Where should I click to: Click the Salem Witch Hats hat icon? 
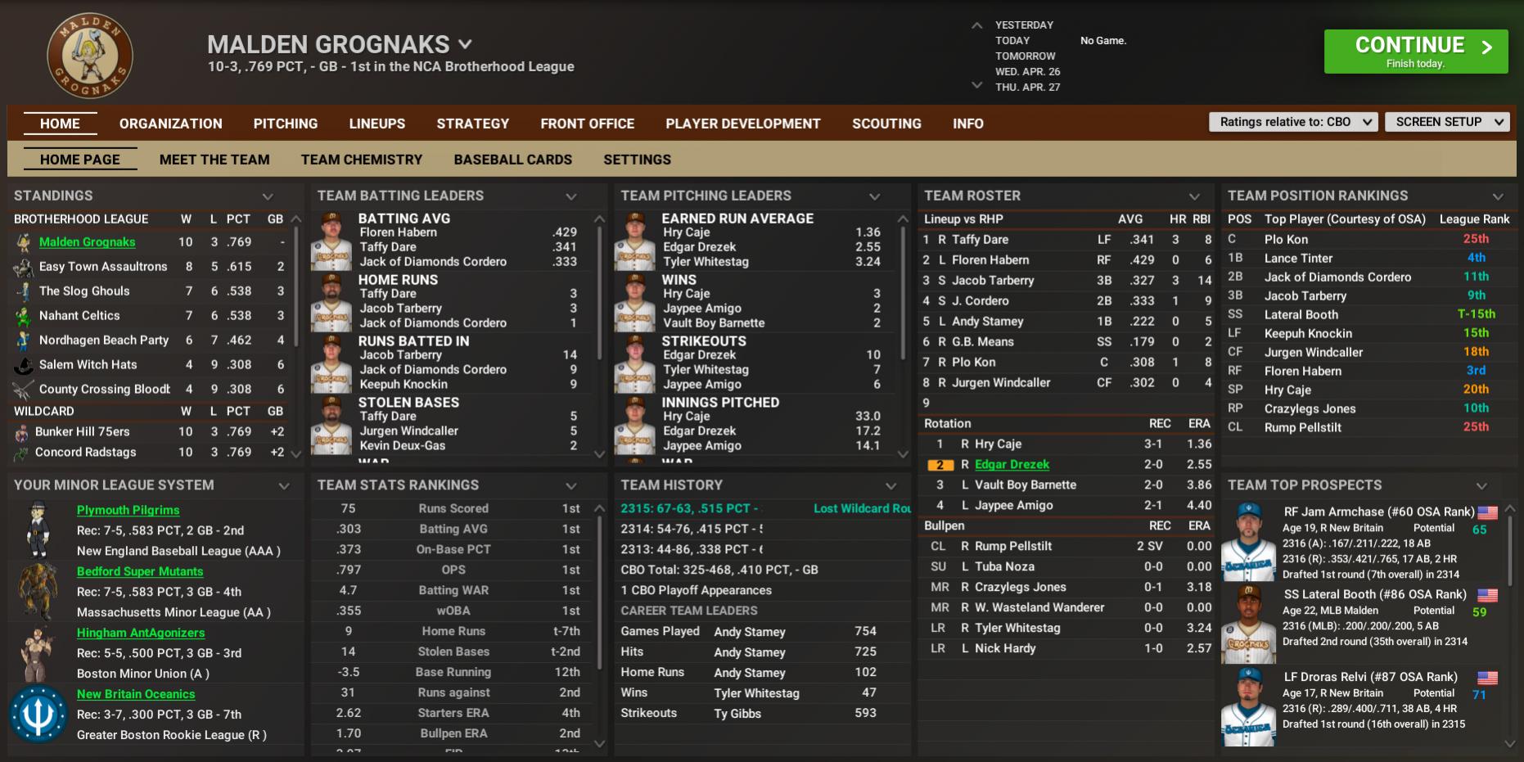pos(24,365)
